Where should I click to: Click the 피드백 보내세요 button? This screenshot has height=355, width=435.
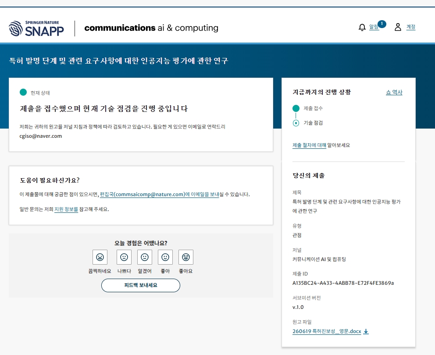tap(141, 285)
